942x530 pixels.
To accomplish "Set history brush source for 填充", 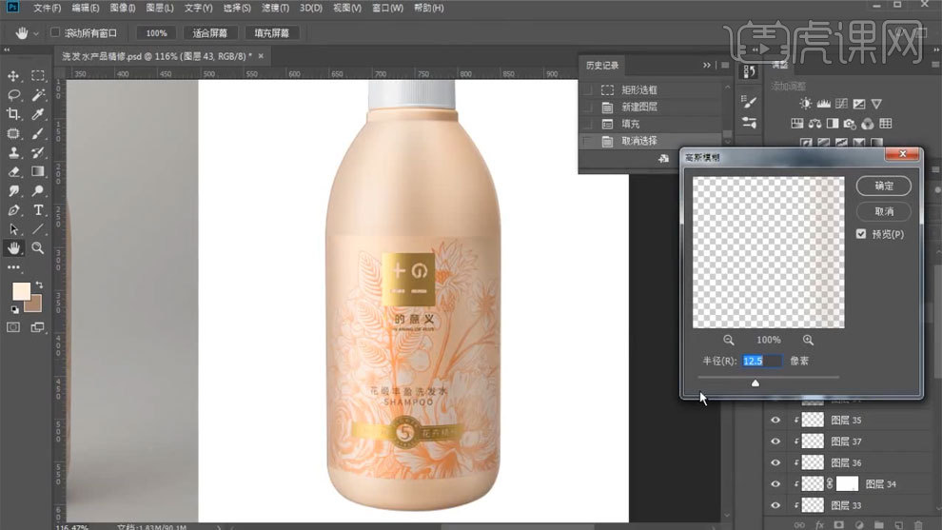I will (x=588, y=124).
